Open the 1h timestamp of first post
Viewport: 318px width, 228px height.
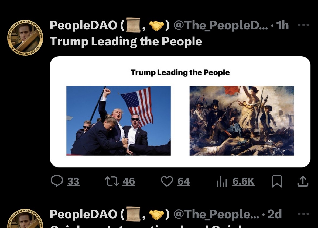click(x=282, y=25)
